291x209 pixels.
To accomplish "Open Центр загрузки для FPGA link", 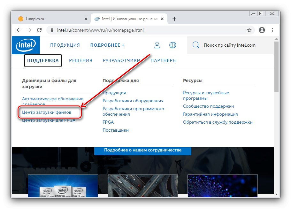I will tap(49, 120).
